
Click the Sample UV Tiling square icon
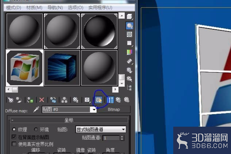129,43
